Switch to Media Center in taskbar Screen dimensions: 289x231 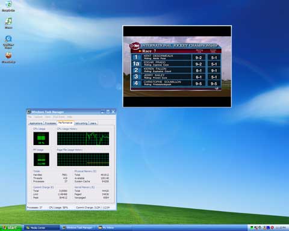[x=42, y=228]
